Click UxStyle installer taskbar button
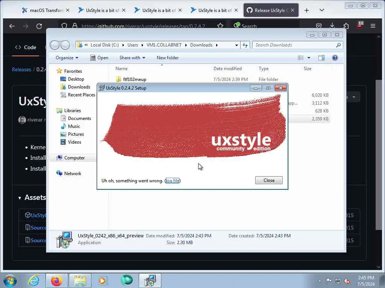This screenshot has width=385, height=288. click(150, 280)
